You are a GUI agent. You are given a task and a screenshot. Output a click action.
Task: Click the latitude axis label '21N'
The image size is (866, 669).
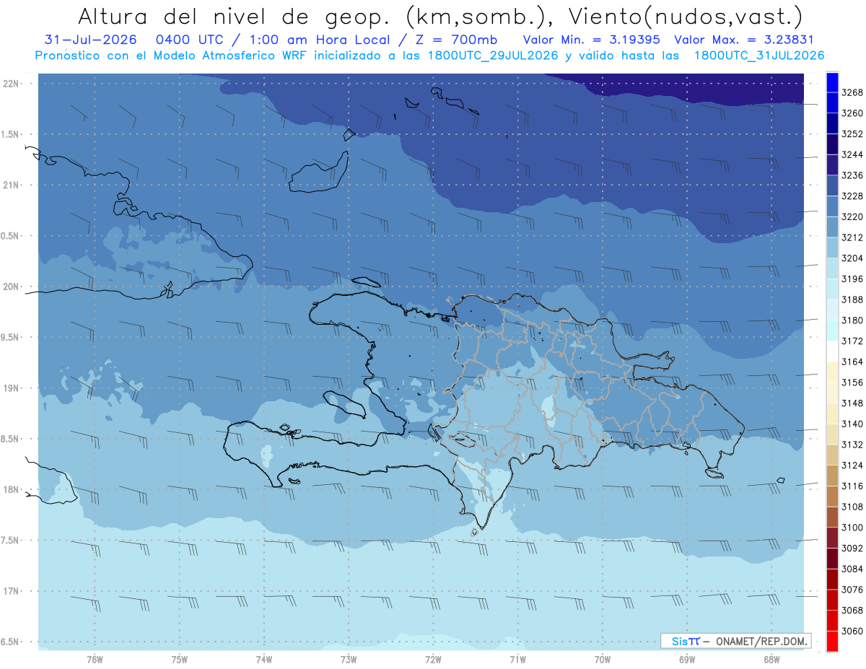[x=11, y=185]
